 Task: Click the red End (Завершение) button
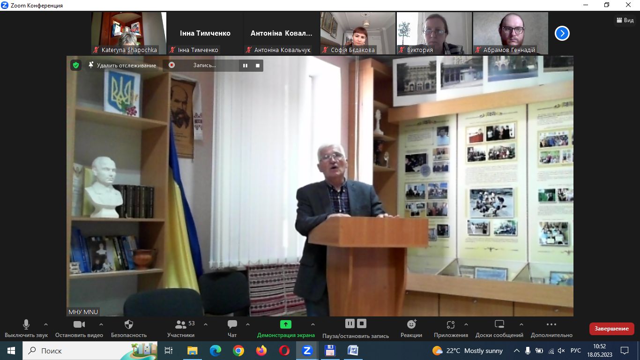point(611,329)
